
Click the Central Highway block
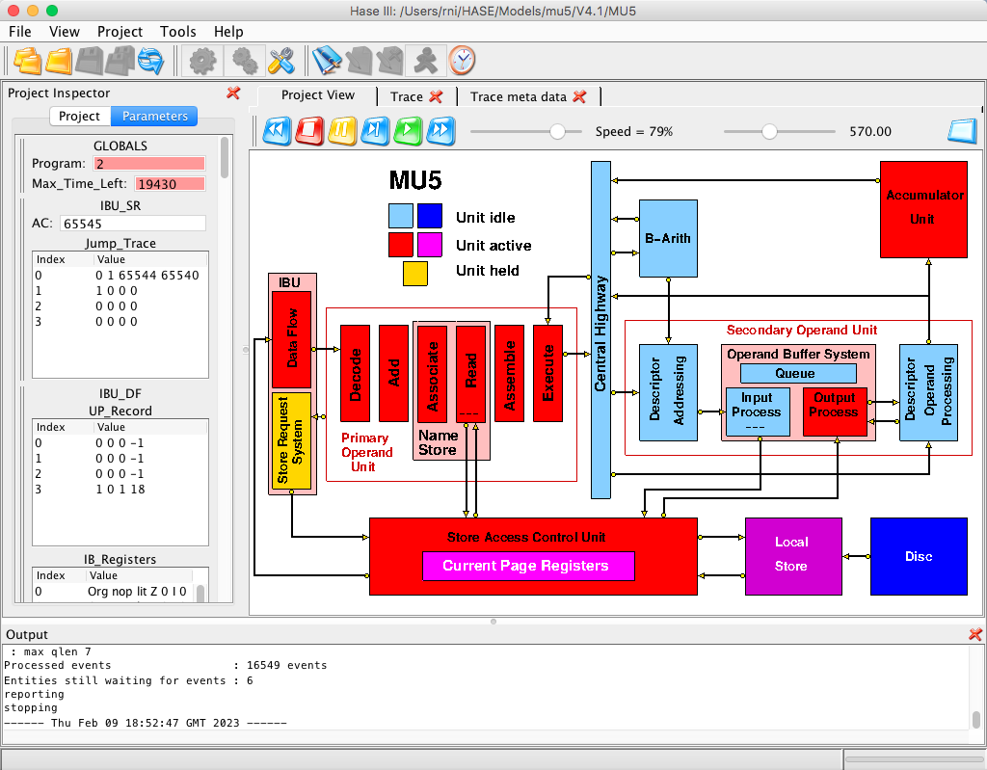[600, 330]
